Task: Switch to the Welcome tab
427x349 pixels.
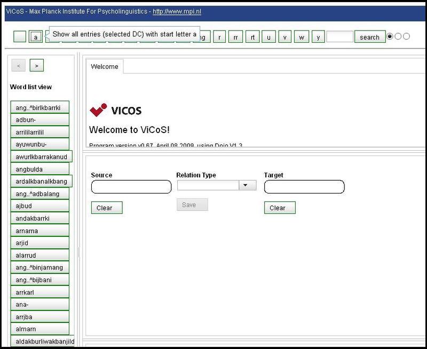Action: point(105,66)
